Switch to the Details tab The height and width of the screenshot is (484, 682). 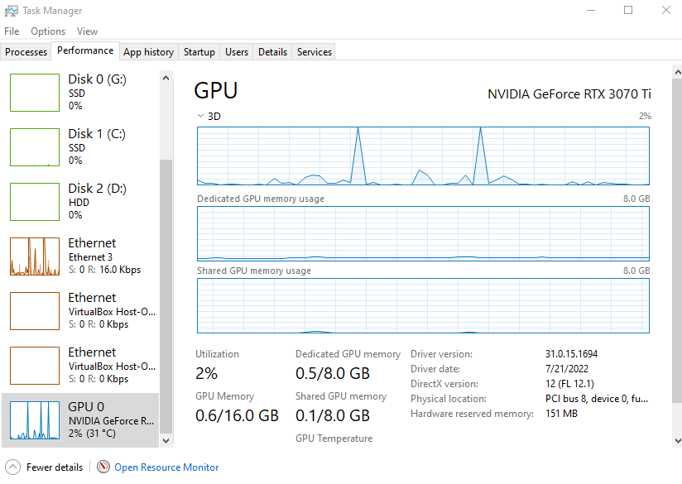(272, 52)
